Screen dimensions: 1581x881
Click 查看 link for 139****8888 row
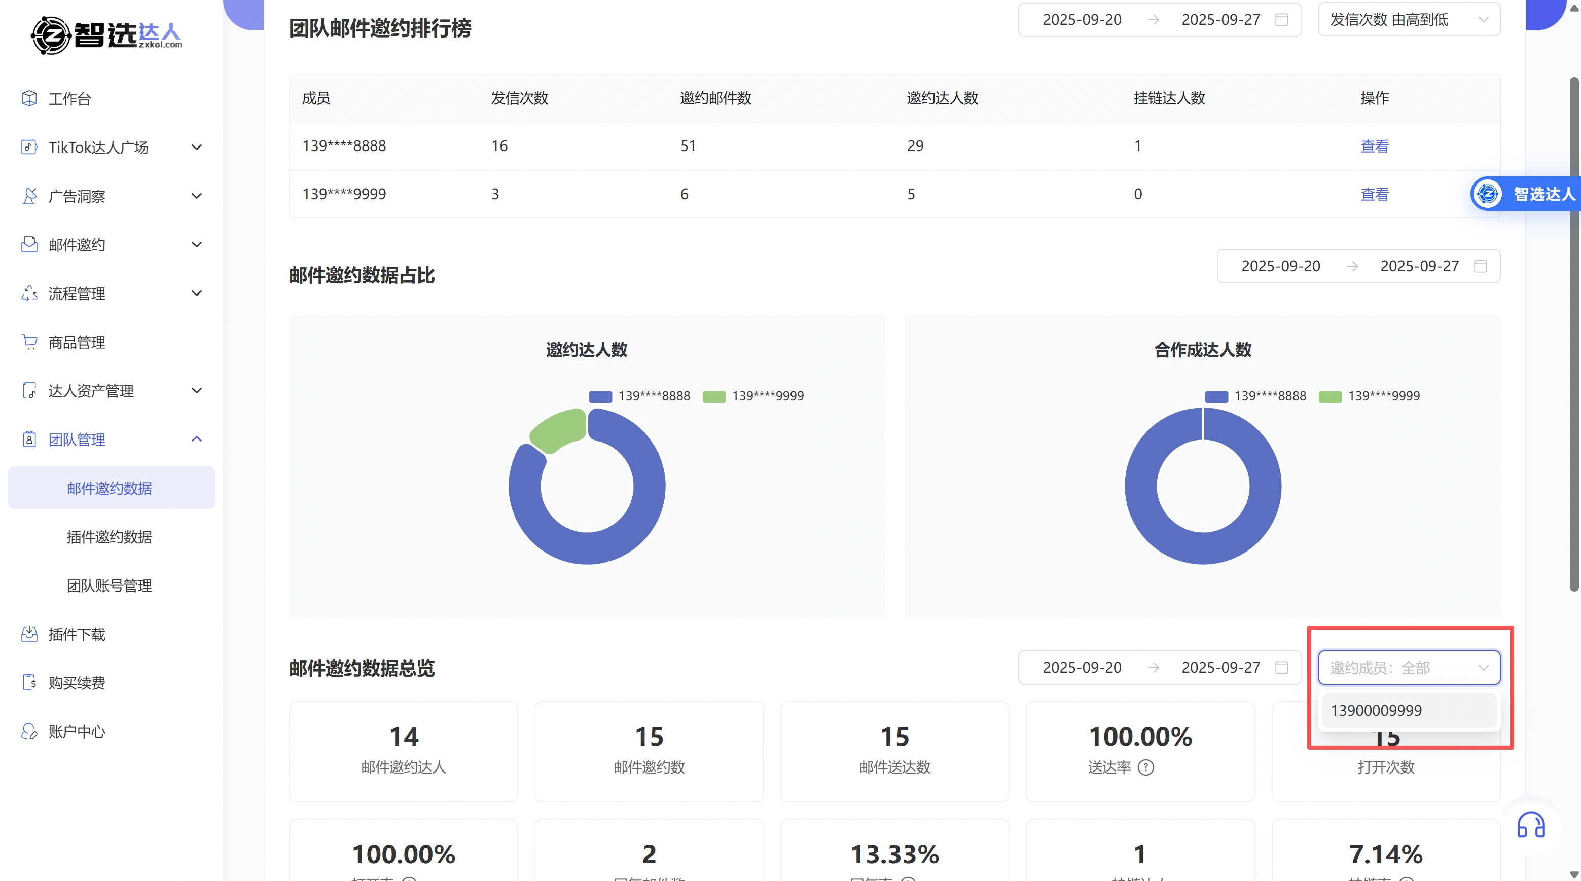pos(1374,146)
